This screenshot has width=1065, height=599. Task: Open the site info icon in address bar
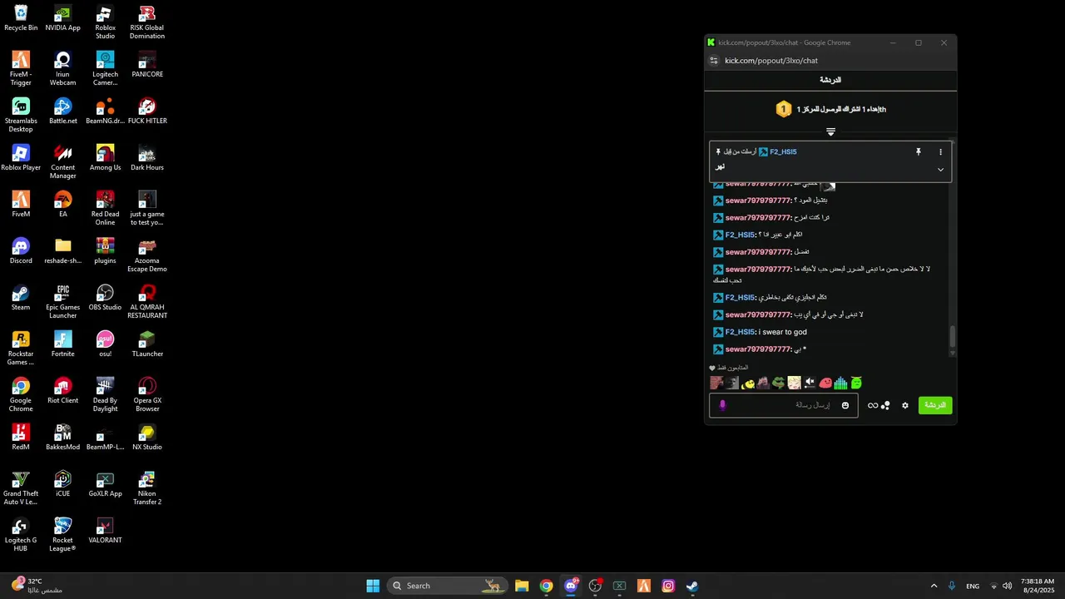click(x=713, y=61)
